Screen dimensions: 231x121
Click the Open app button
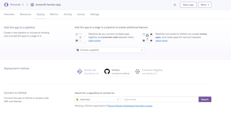(x=188, y=5)
